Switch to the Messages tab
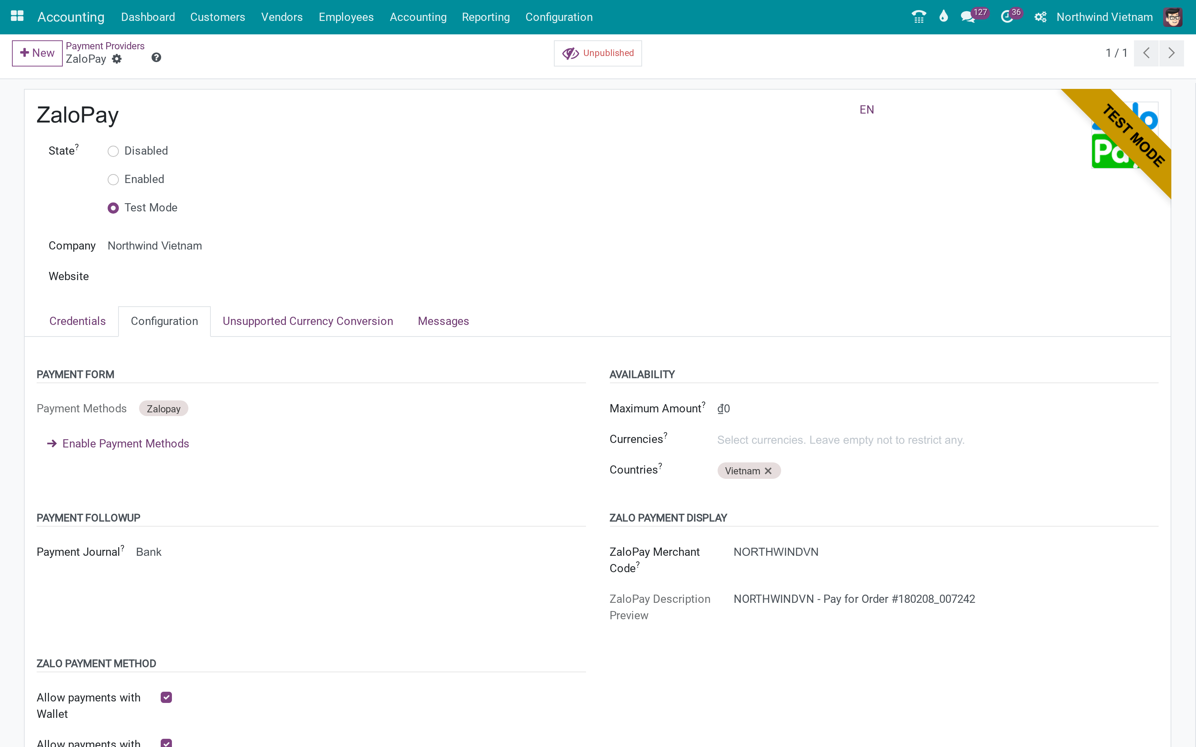 (x=443, y=321)
